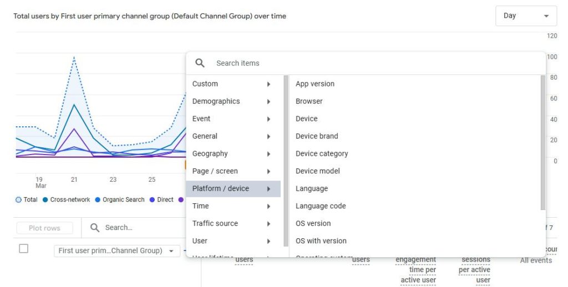Click the table search magnifier icon
Viewport: 568px width, 287px height.
coord(95,228)
